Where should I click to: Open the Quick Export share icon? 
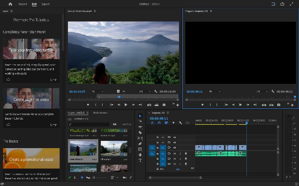(x=282, y=4)
